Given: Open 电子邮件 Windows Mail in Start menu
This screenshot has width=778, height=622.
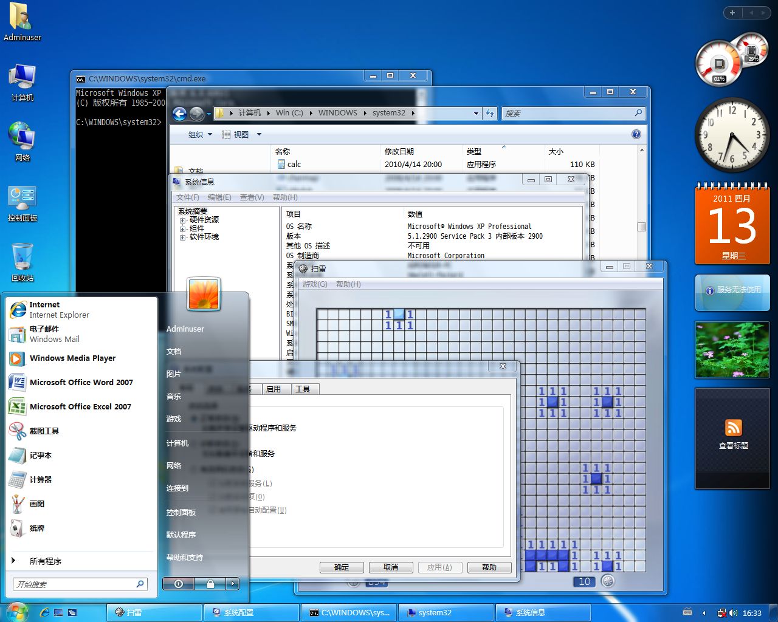Looking at the screenshot, I should pyautogui.click(x=82, y=334).
